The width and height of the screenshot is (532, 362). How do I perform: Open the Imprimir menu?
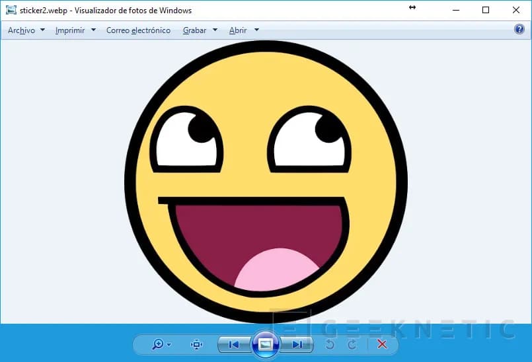[x=70, y=30]
